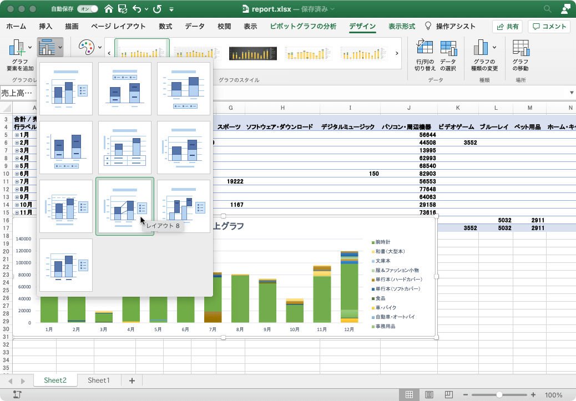Open the 表示形式 ribbon tab
The width and height of the screenshot is (576, 401).
point(402,26)
